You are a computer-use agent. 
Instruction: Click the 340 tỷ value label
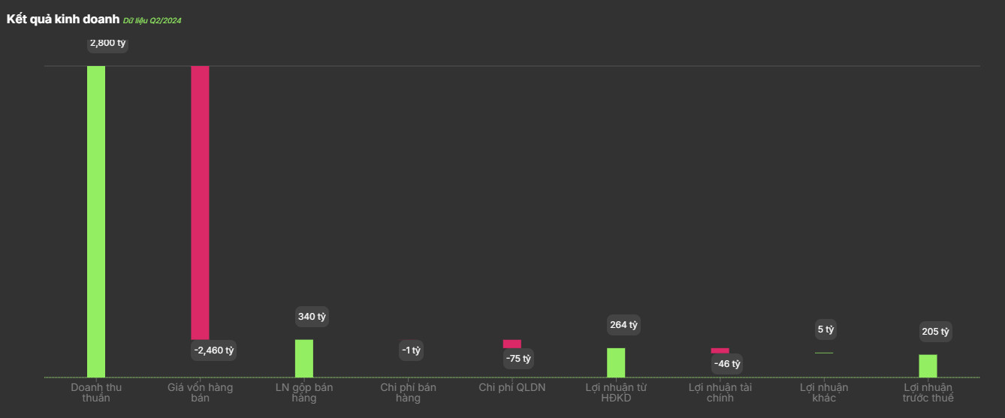[312, 317]
